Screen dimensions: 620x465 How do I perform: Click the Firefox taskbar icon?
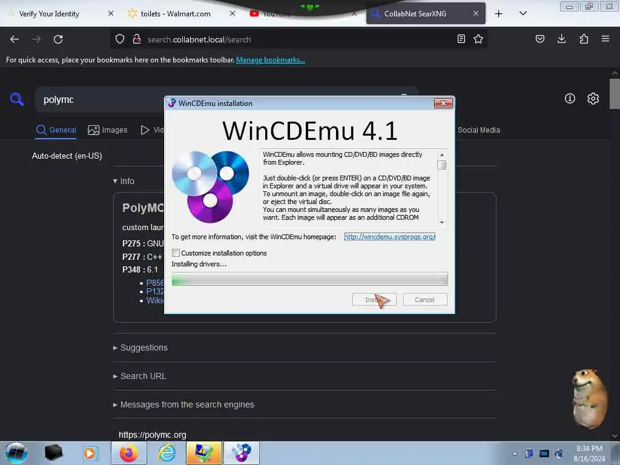click(x=129, y=453)
